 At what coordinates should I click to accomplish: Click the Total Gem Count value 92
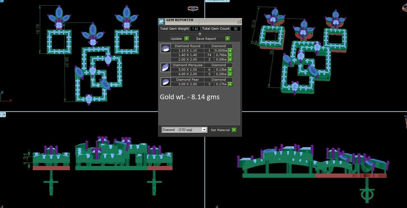click(235, 29)
